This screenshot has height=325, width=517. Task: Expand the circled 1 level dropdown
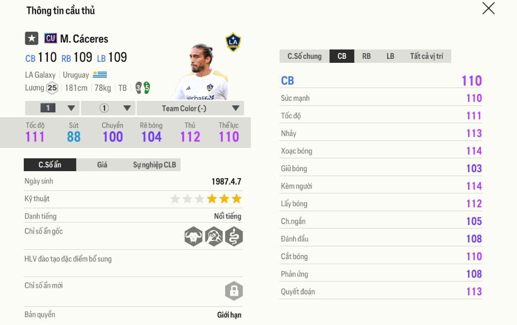click(108, 108)
